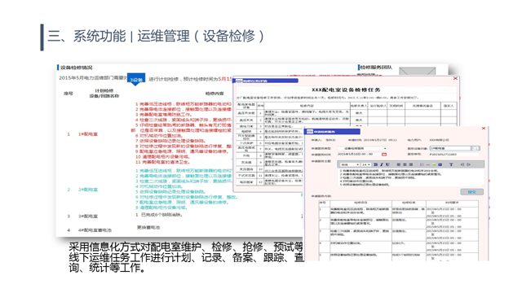Open the text color T tool
Screen dimensions: 522x293
coord(451,164)
